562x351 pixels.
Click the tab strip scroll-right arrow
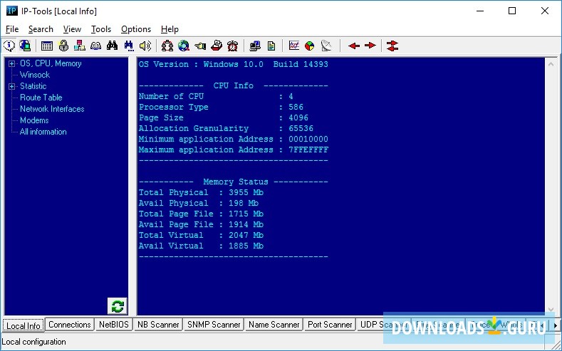click(556, 325)
